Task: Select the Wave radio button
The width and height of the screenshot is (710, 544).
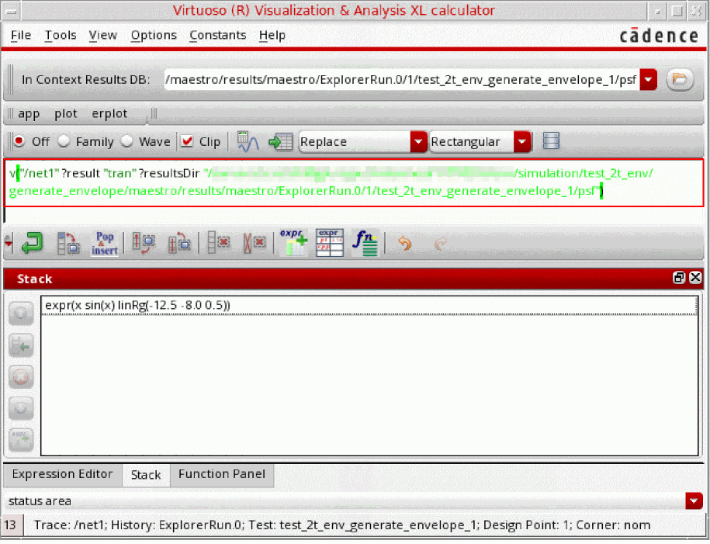Action: point(126,141)
